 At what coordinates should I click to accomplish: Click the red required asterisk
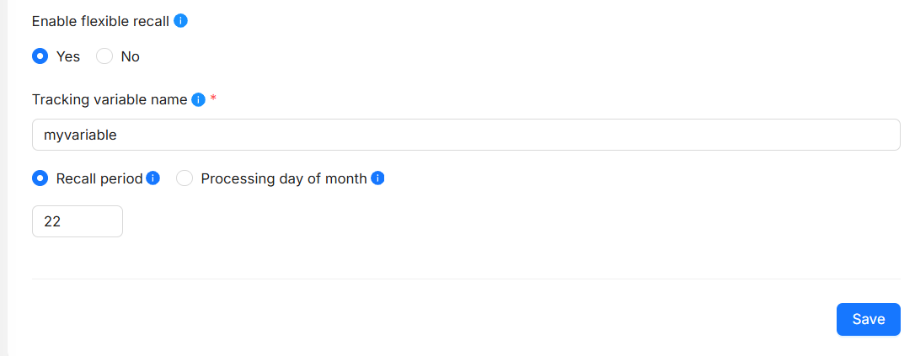(213, 99)
